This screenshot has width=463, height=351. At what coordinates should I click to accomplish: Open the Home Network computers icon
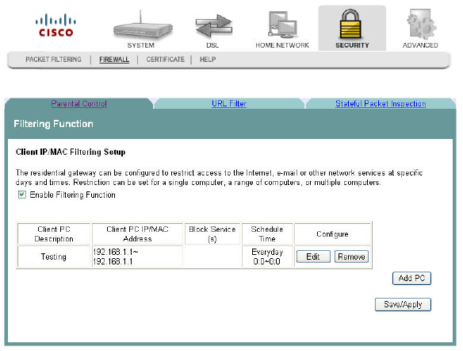pyautogui.click(x=282, y=25)
